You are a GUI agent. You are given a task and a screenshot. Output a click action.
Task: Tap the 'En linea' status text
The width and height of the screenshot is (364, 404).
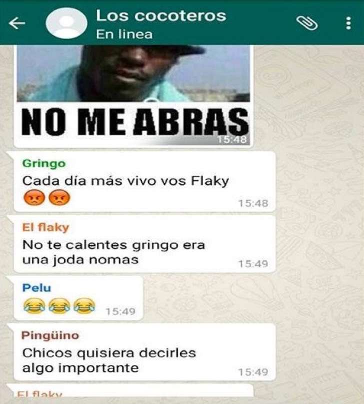[x=124, y=34]
